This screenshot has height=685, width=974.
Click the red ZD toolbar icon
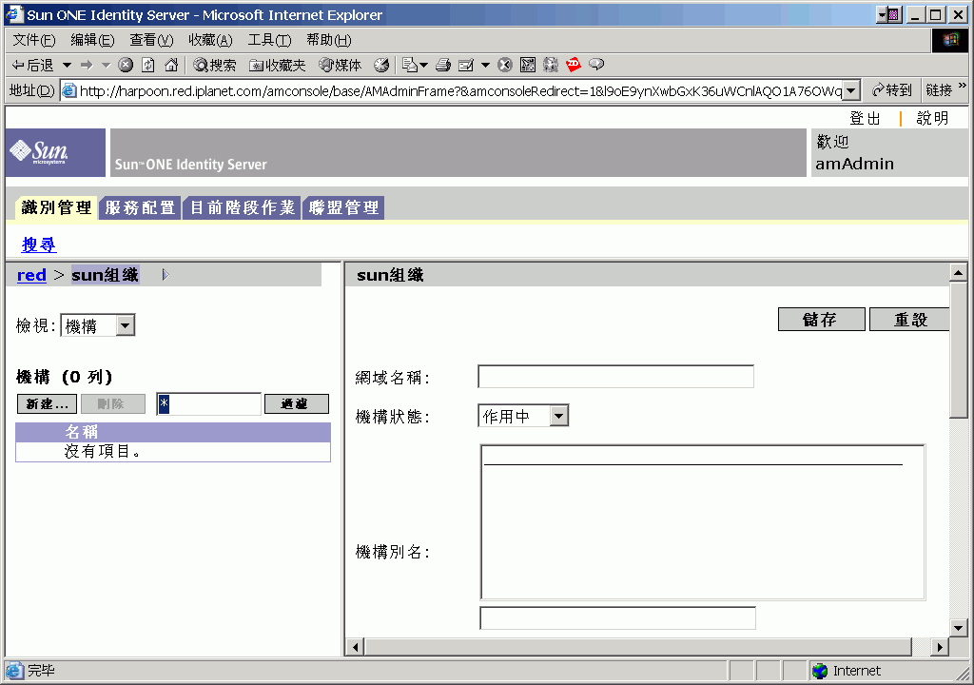click(x=574, y=64)
